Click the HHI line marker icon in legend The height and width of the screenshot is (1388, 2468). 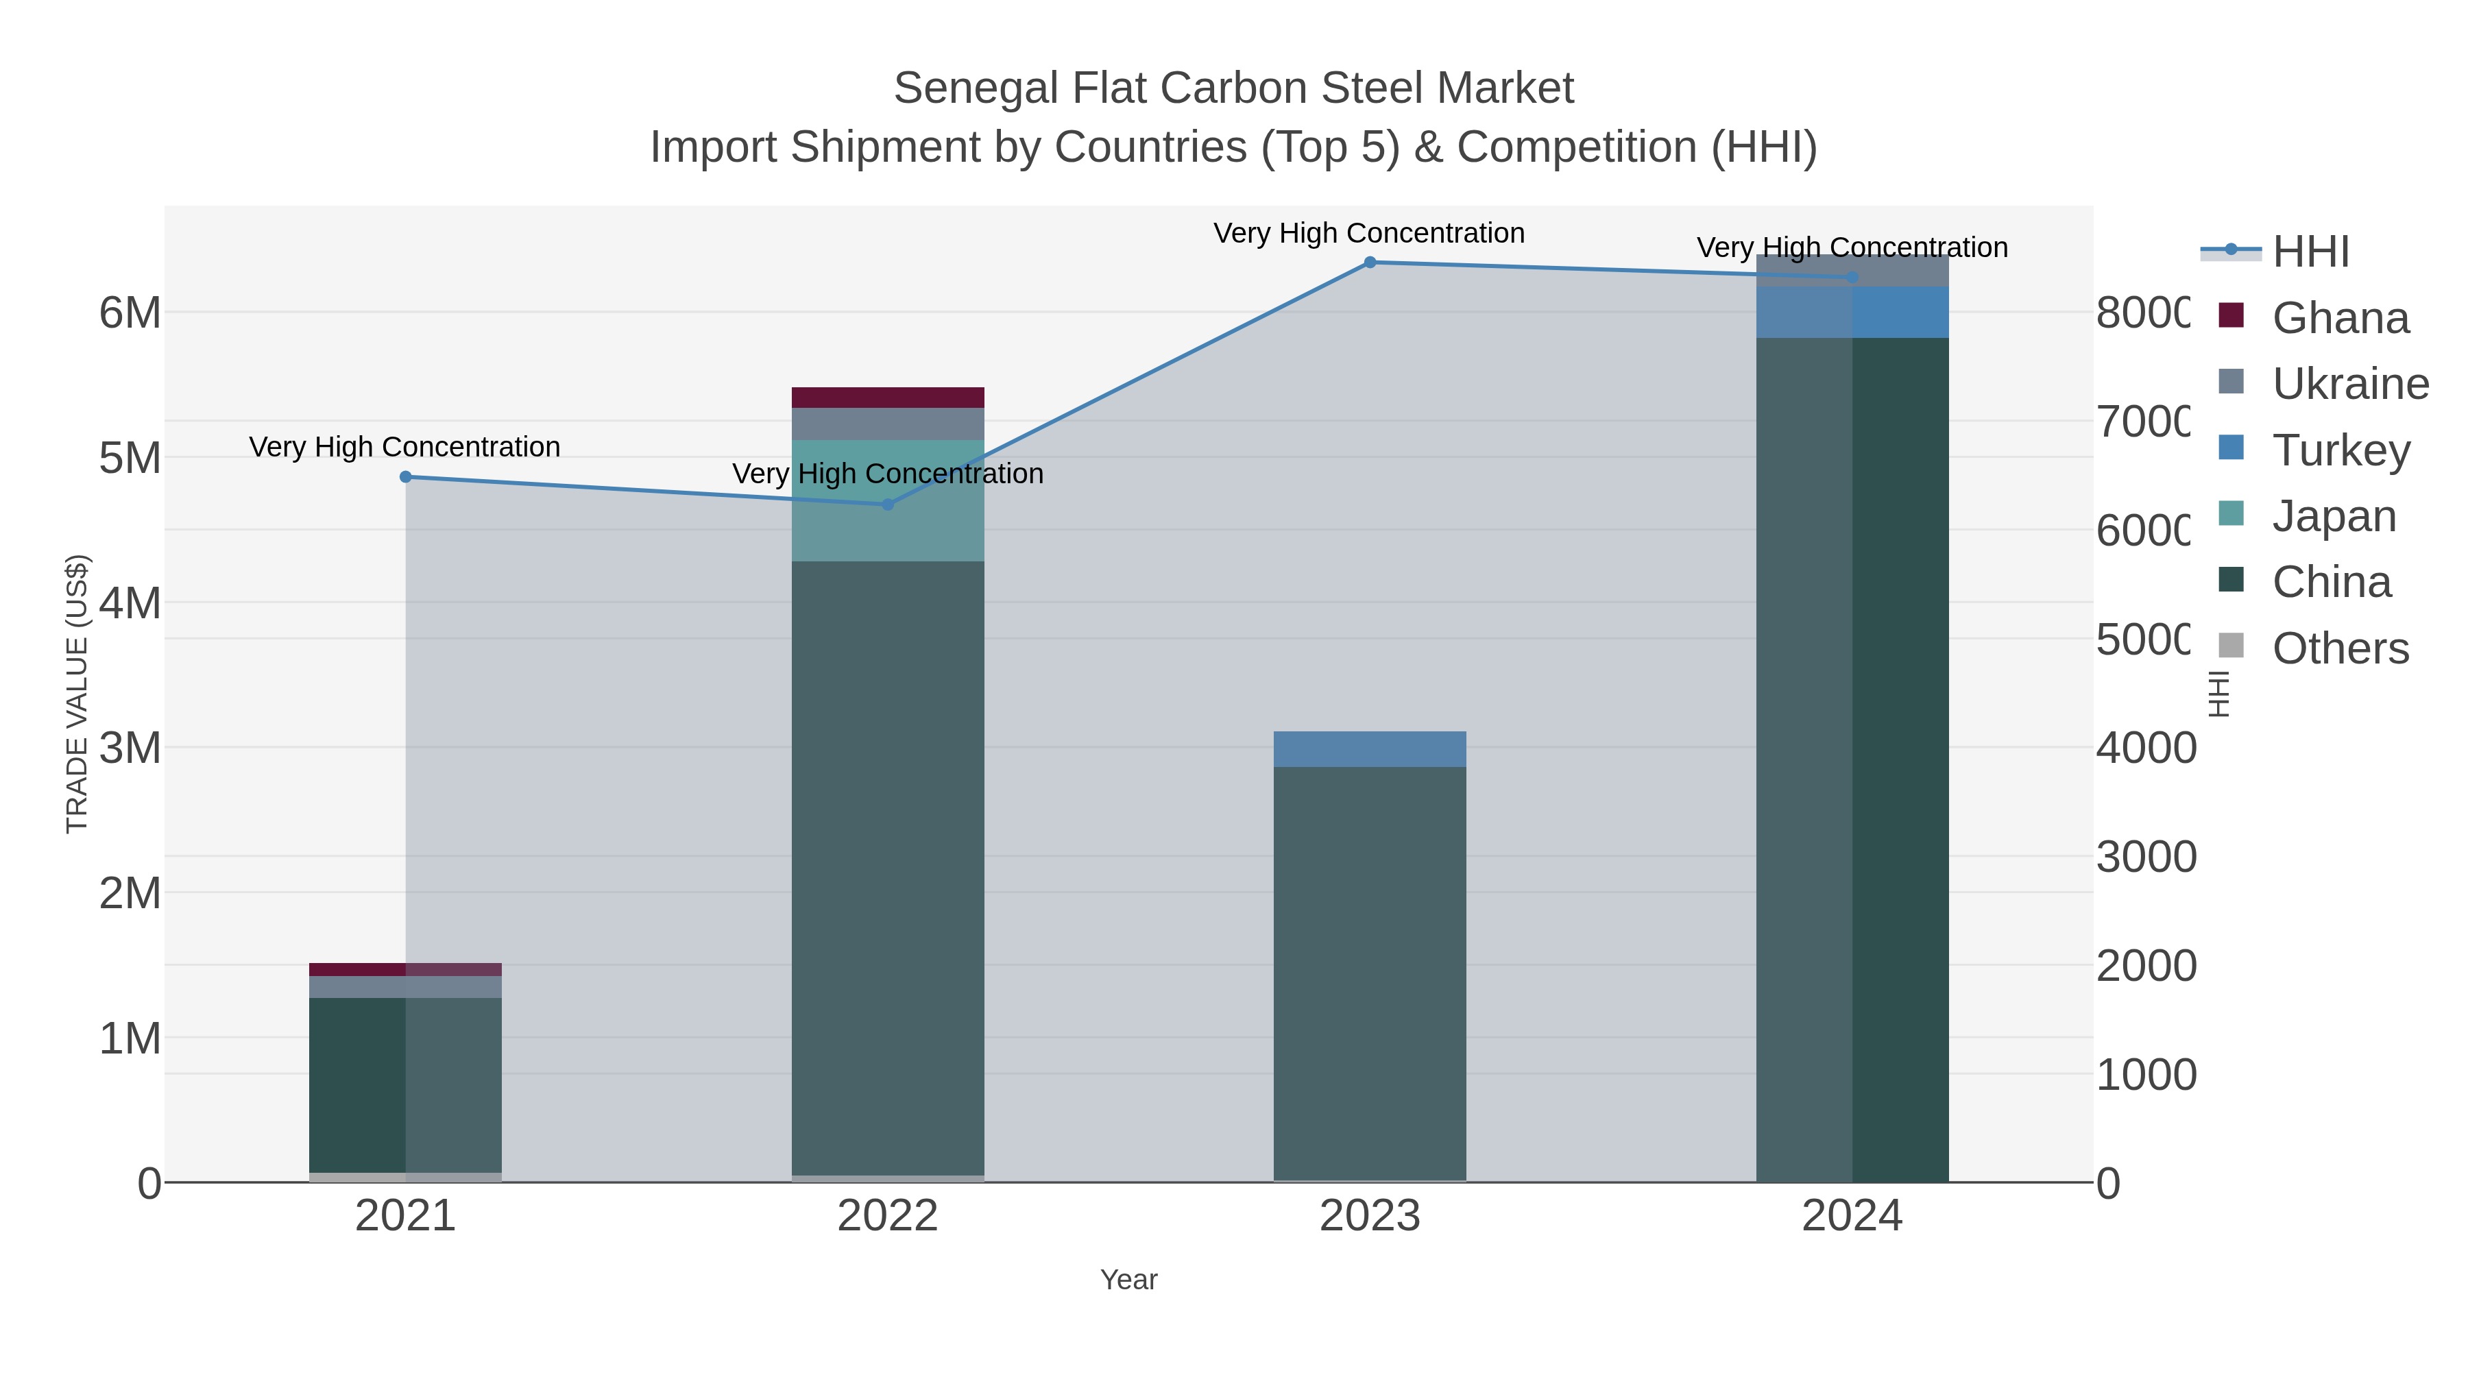(x=2231, y=250)
